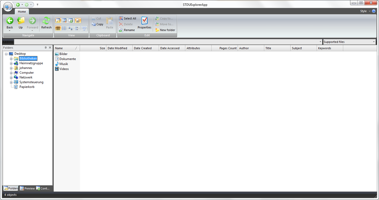Switch to the Preview tab at bottom
This screenshot has height=200, width=379.
pyautogui.click(x=27, y=188)
